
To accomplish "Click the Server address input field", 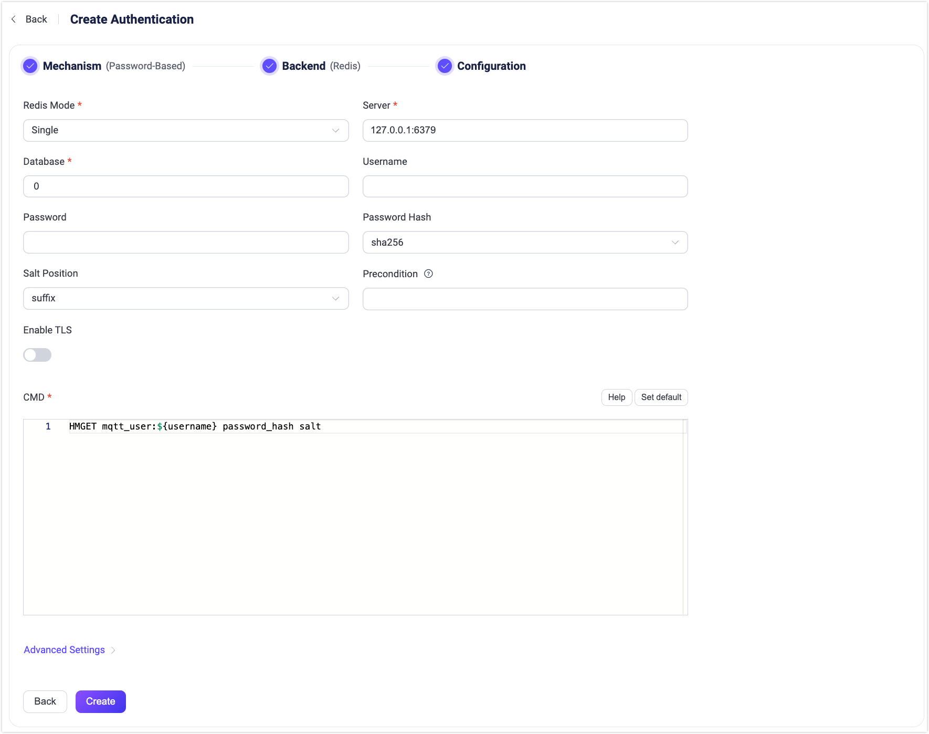I will (x=525, y=130).
